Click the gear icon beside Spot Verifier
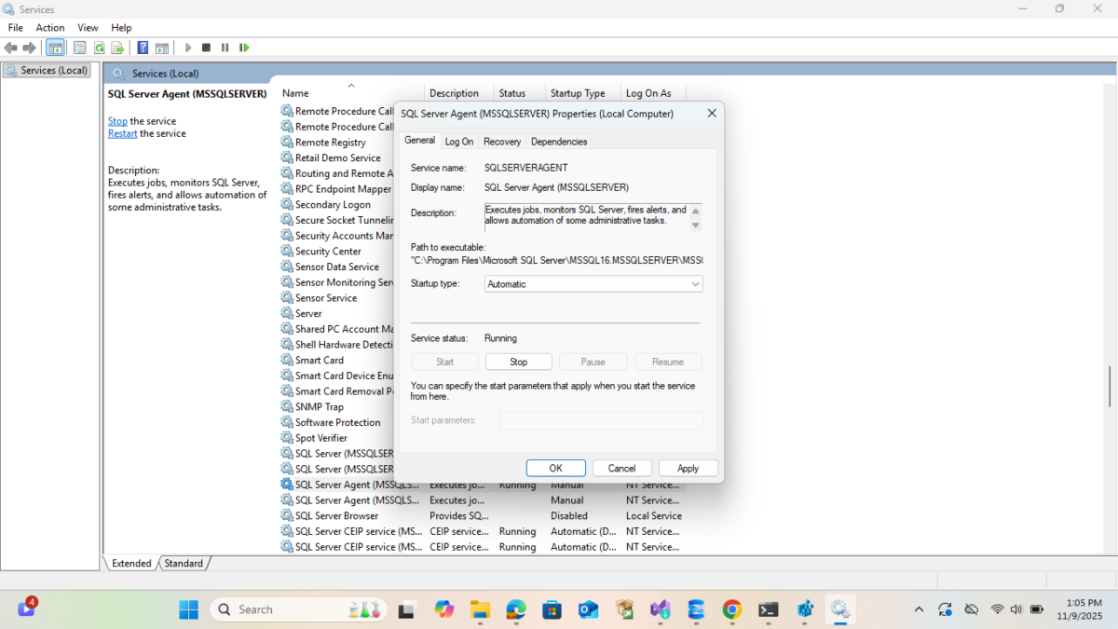 click(287, 438)
